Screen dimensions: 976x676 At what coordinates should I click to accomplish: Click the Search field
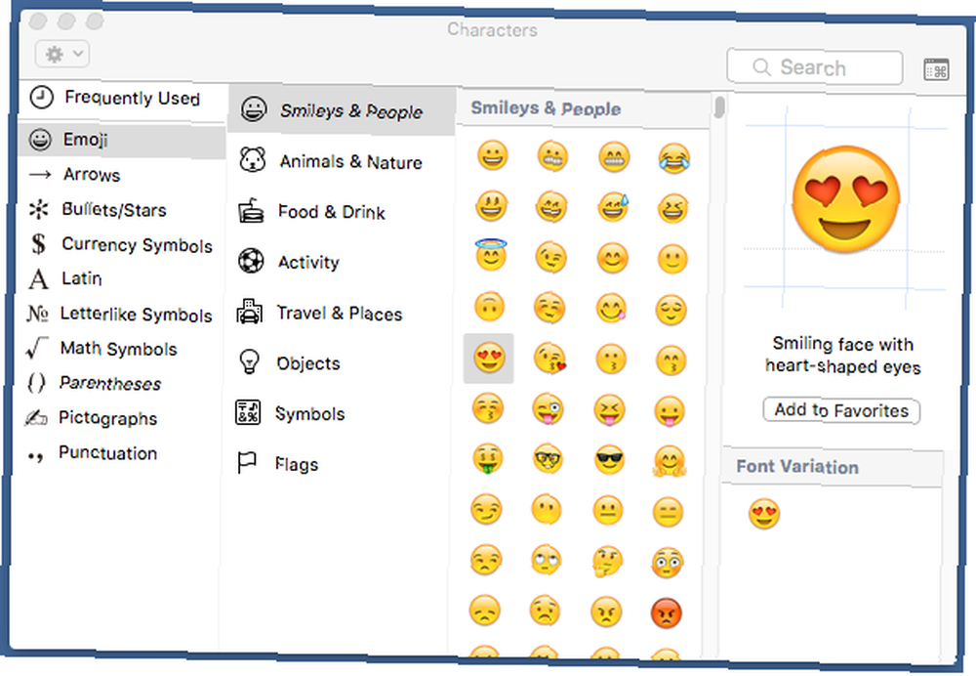814,67
